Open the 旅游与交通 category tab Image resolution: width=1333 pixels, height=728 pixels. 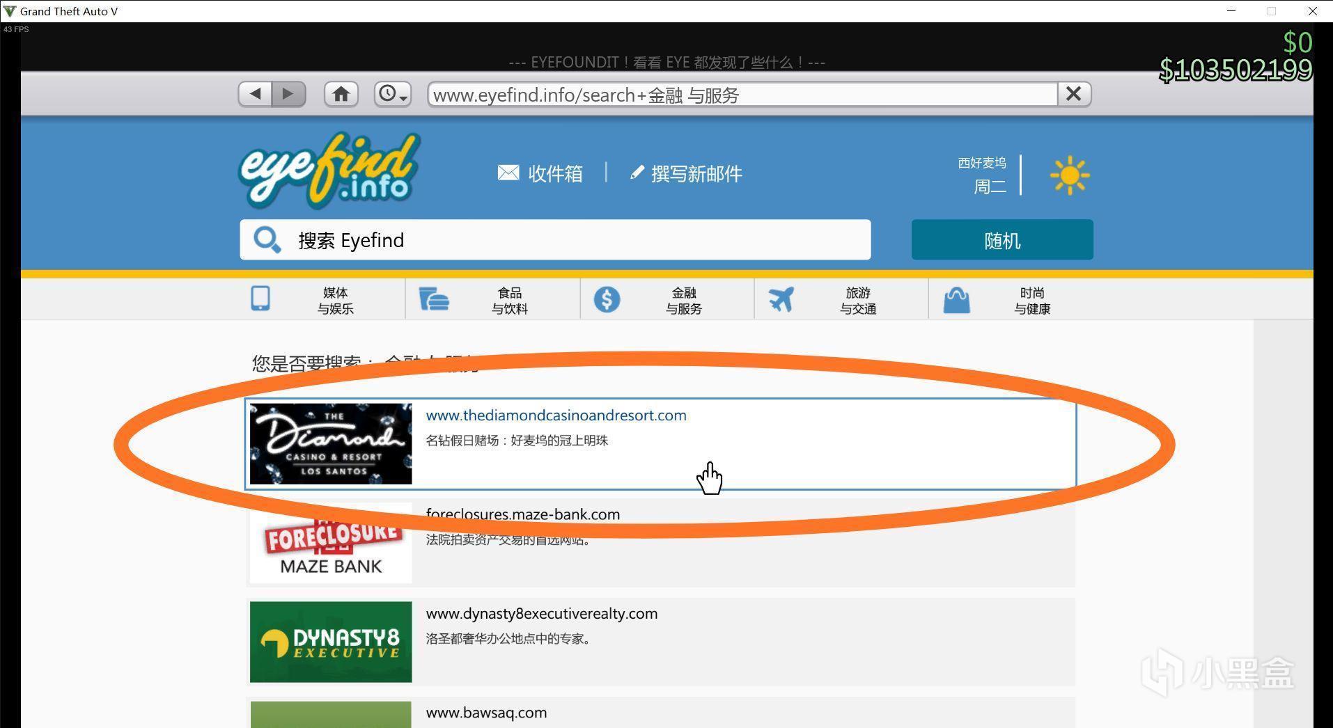coord(841,300)
